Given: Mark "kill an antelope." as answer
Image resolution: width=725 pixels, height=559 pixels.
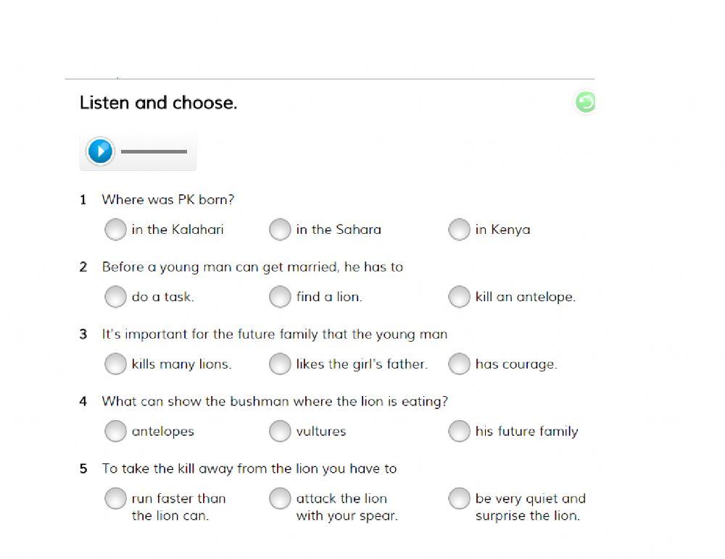Looking at the screenshot, I should pyautogui.click(x=459, y=297).
